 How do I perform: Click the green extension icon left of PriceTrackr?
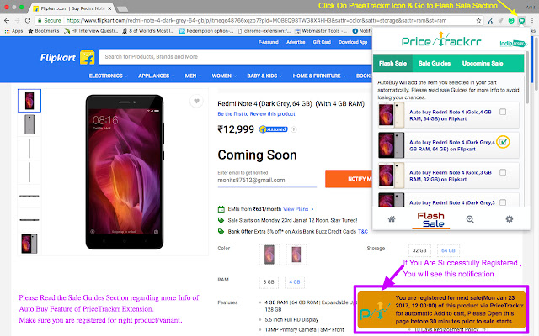tap(511, 20)
